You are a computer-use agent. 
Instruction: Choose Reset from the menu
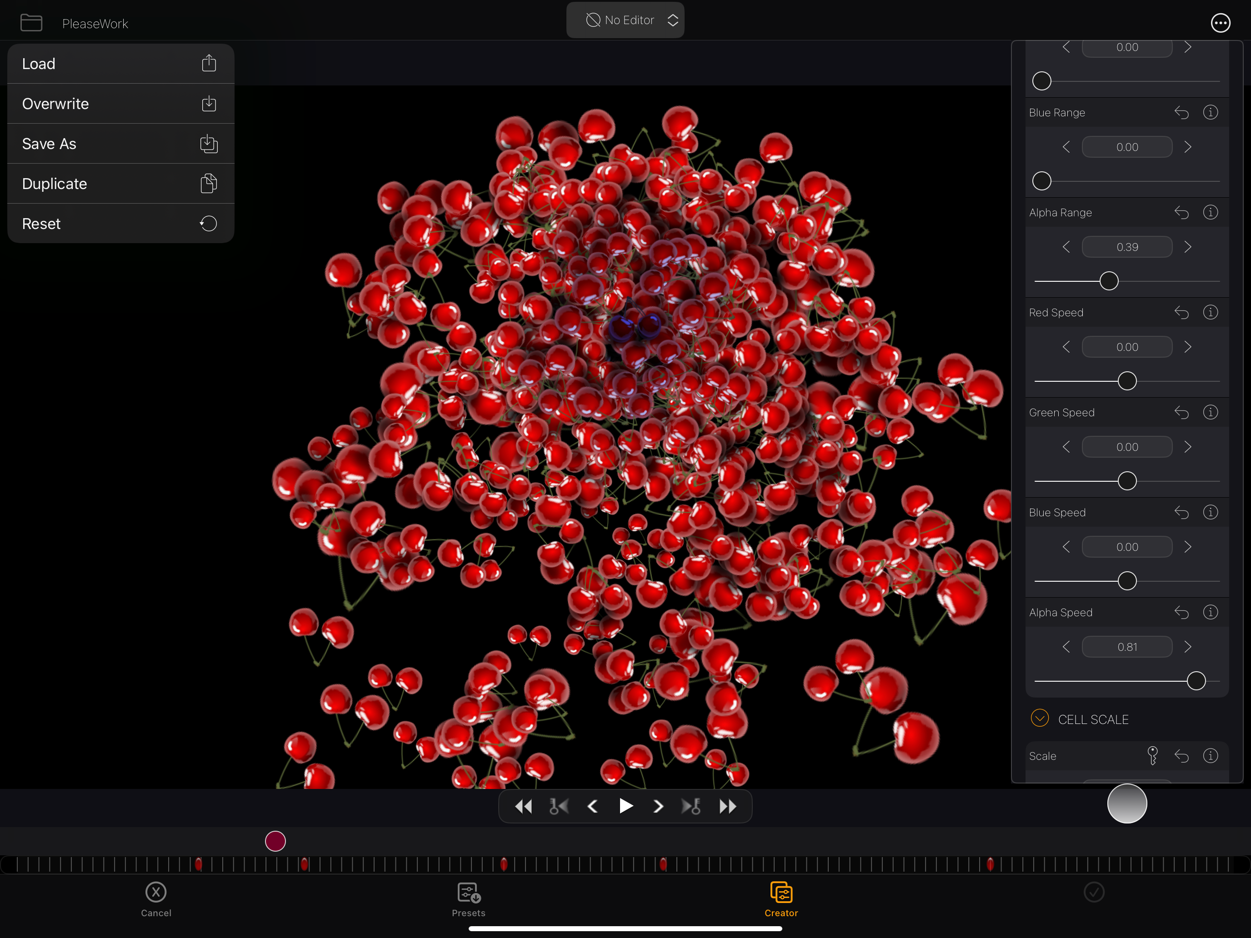coord(120,224)
